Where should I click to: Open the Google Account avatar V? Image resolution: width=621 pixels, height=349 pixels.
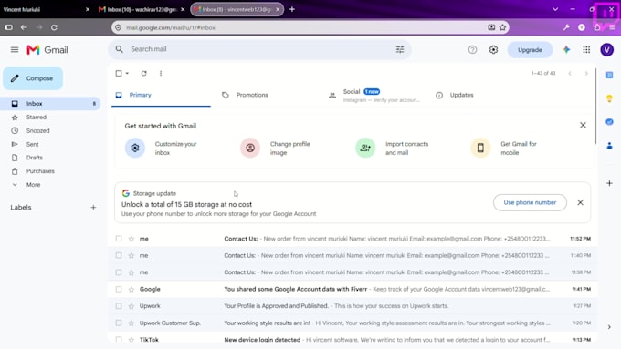click(606, 50)
